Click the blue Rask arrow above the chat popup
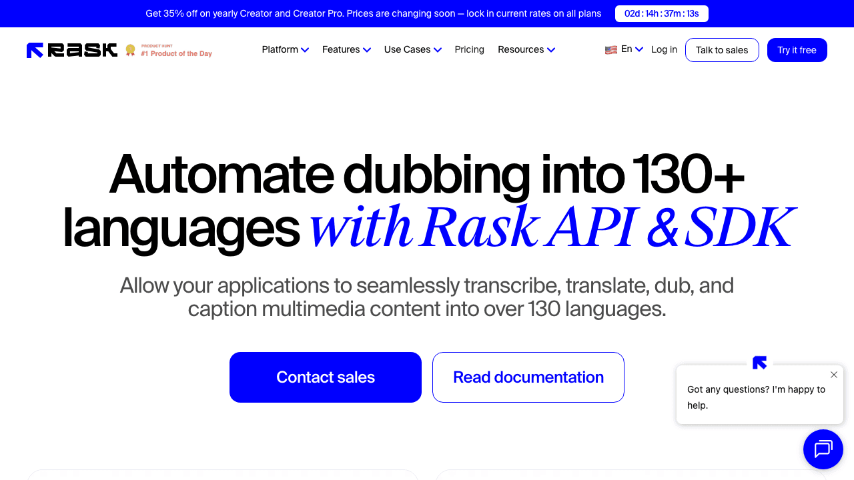Image resolution: width=854 pixels, height=480 pixels. pyautogui.click(x=759, y=363)
